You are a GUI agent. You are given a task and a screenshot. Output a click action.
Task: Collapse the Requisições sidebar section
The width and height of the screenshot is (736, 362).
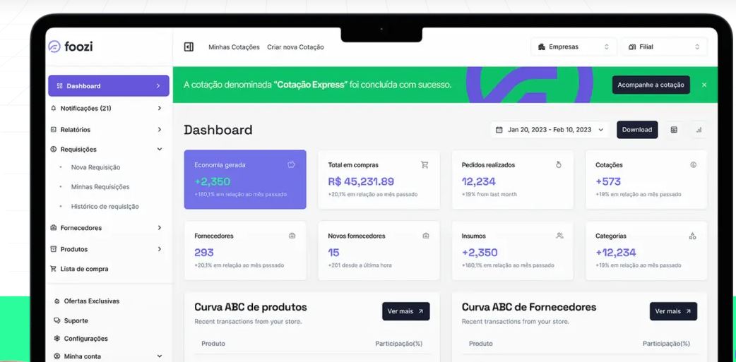point(159,150)
